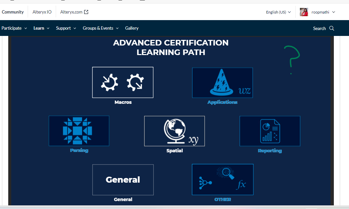Navigate to the Gallery page
349x209 pixels.
[x=131, y=28]
